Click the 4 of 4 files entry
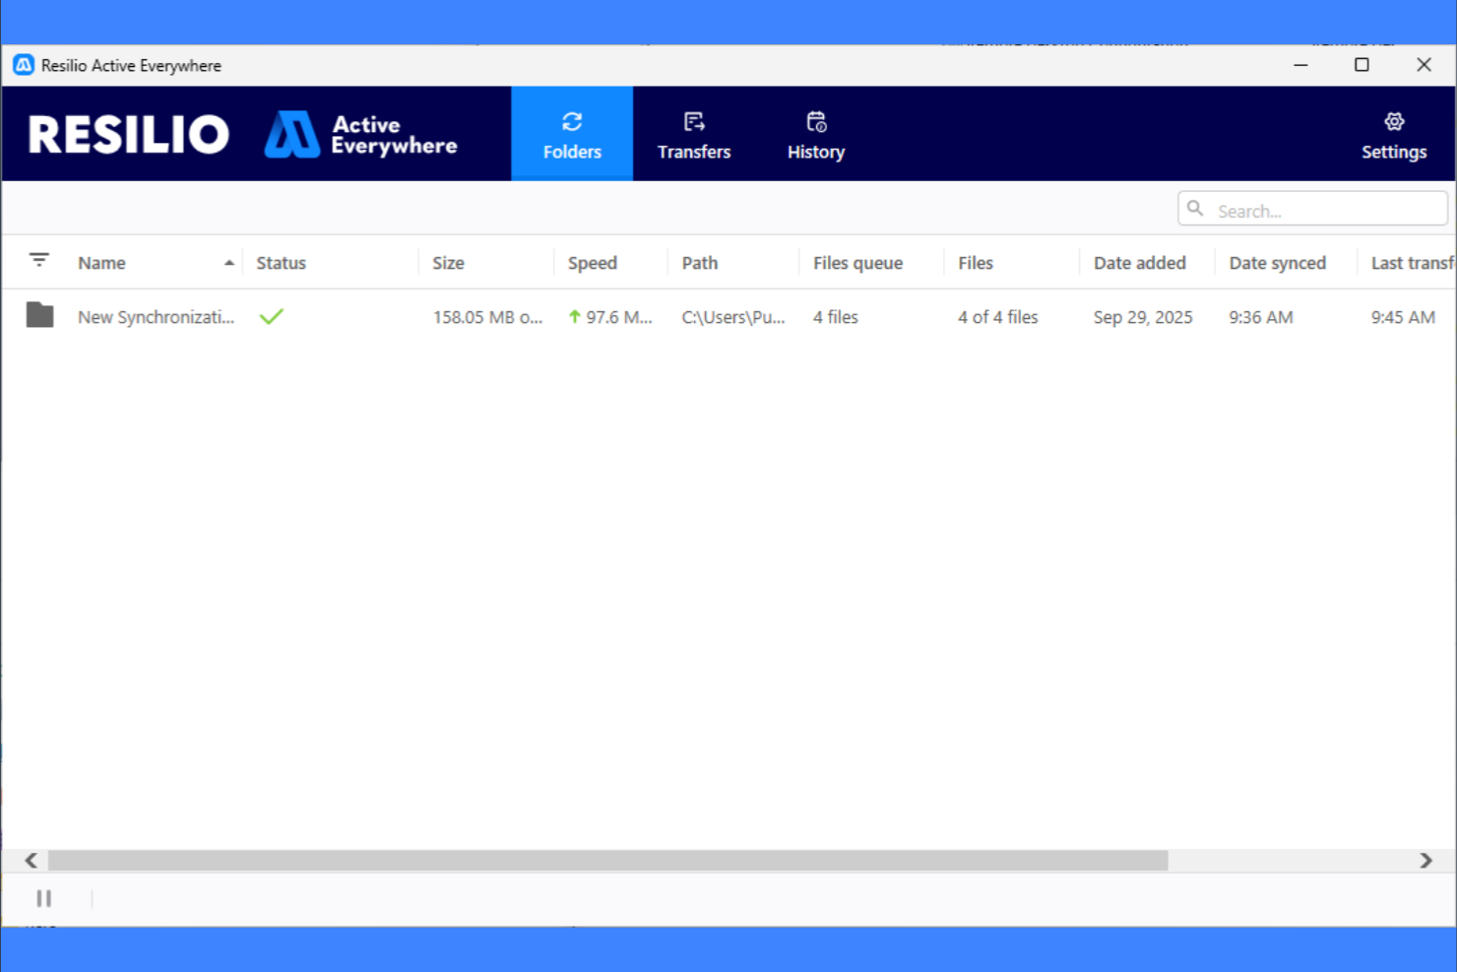 click(x=996, y=316)
